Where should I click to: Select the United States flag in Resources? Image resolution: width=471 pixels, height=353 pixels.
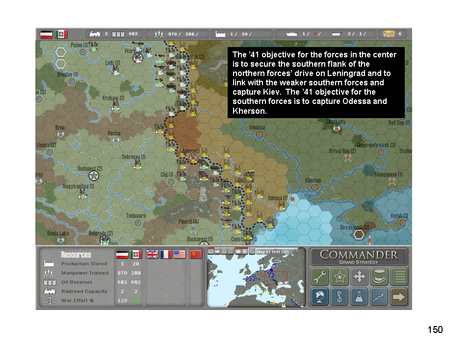[x=180, y=254]
